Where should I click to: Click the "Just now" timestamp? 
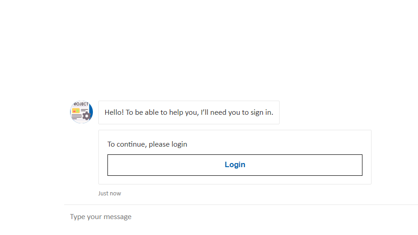(110, 193)
